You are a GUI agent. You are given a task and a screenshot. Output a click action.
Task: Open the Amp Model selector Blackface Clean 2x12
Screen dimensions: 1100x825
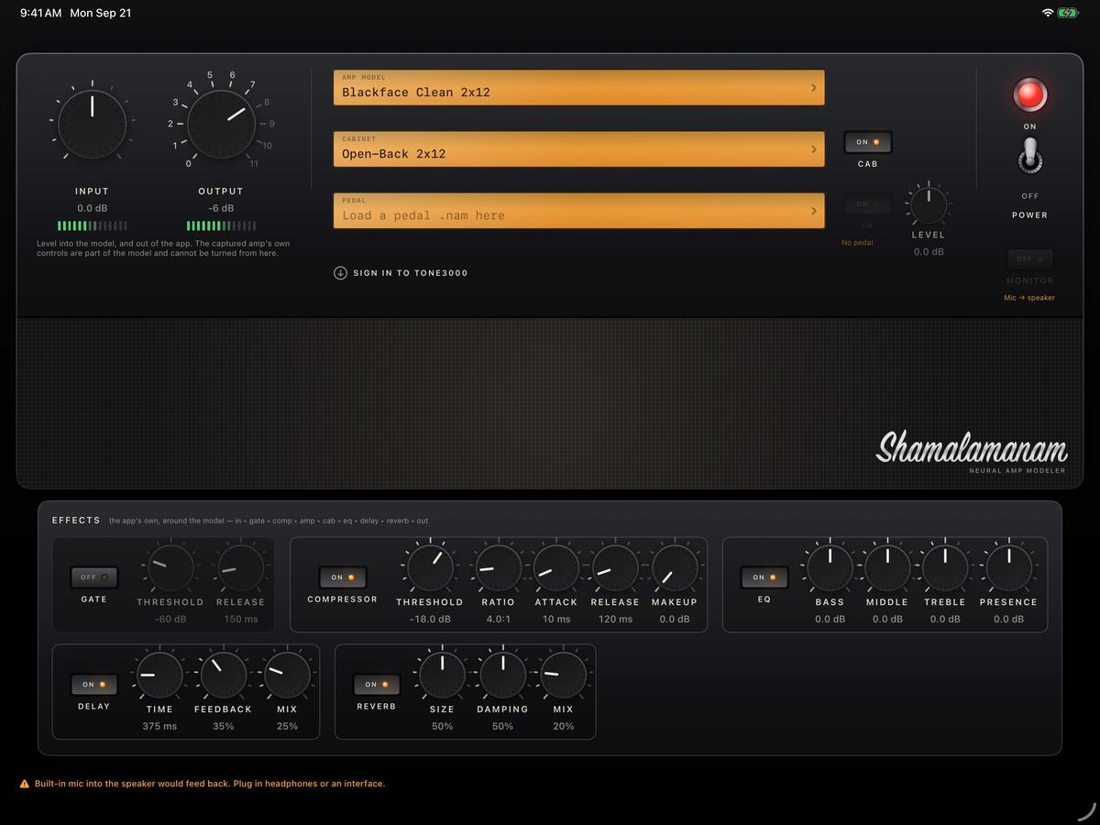click(x=578, y=87)
